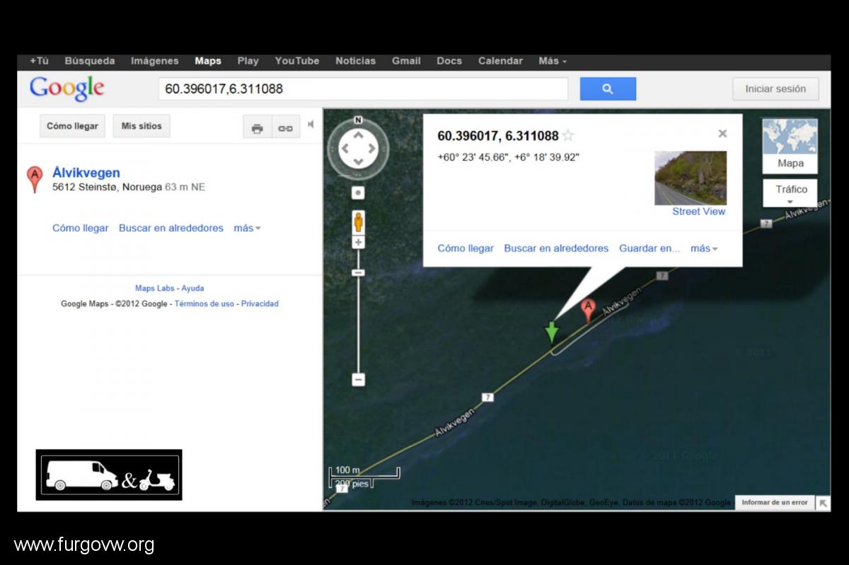The height and width of the screenshot is (565, 849).
Task: Click the "100 m" scale label
Action: 347,470
